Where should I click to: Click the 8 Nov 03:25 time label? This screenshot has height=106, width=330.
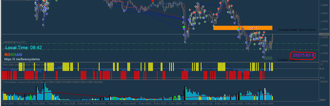point(115,104)
